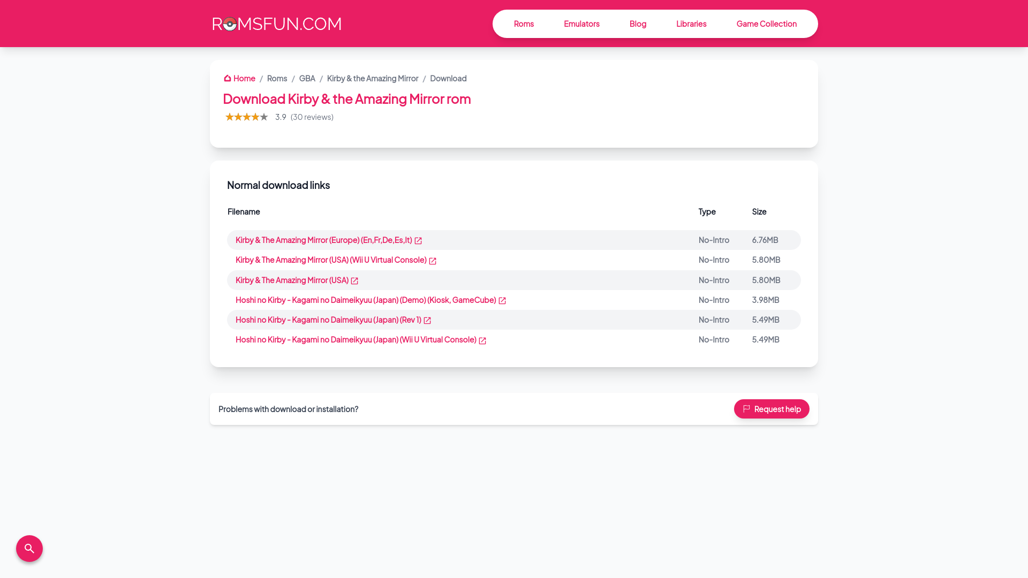
Task: Click the ROMSFUN.COM logo
Action: coord(277,24)
